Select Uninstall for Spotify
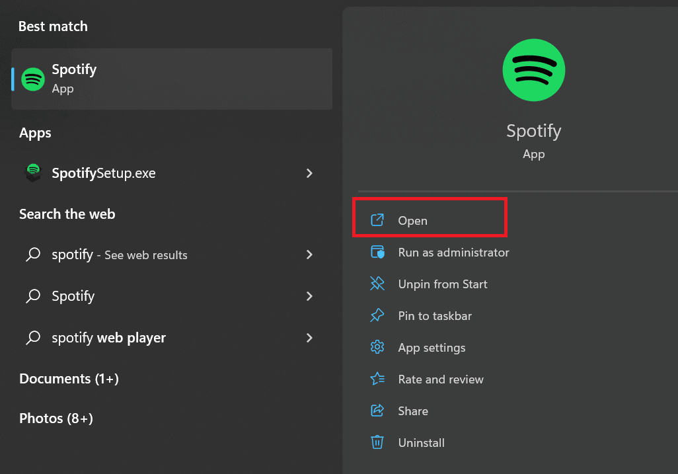 [x=422, y=443]
